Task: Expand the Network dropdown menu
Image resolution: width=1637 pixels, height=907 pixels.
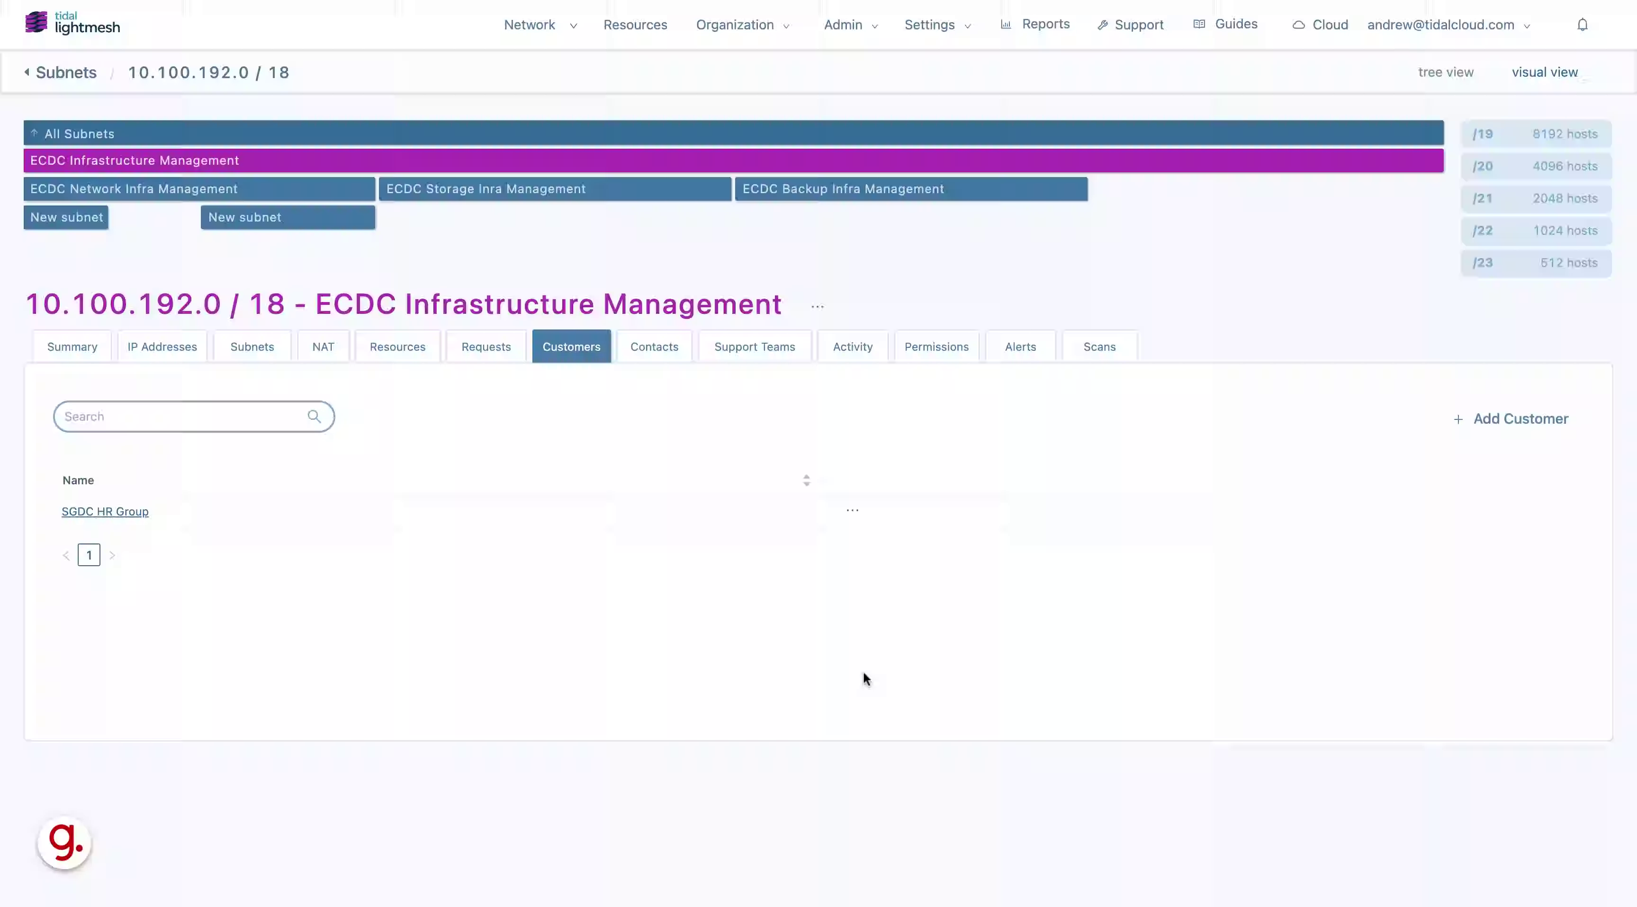Action: point(540,25)
